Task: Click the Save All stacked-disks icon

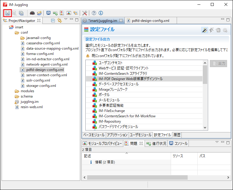Action: [21, 13]
